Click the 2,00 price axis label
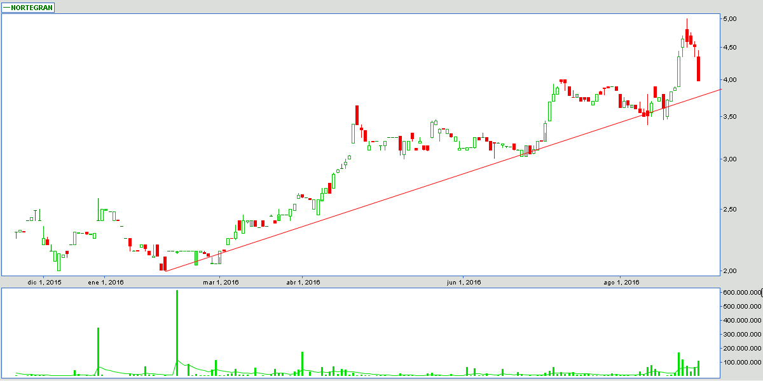This screenshot has width=763, height=381. [x=730, y=271]
